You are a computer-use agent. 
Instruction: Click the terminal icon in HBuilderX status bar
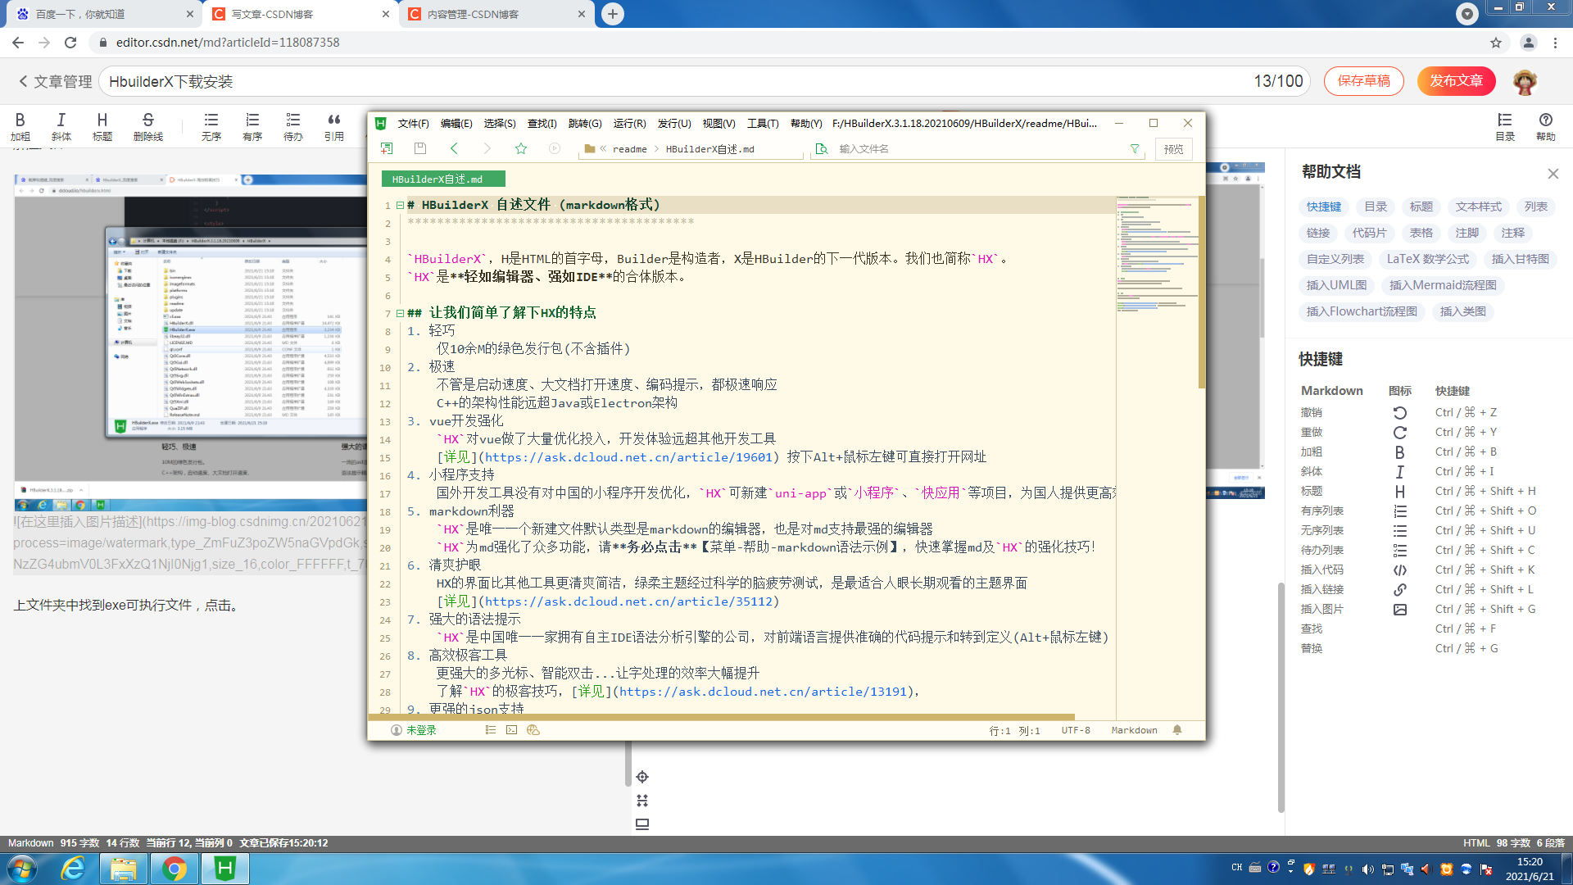pyautogui.click(x=511, y=730)
